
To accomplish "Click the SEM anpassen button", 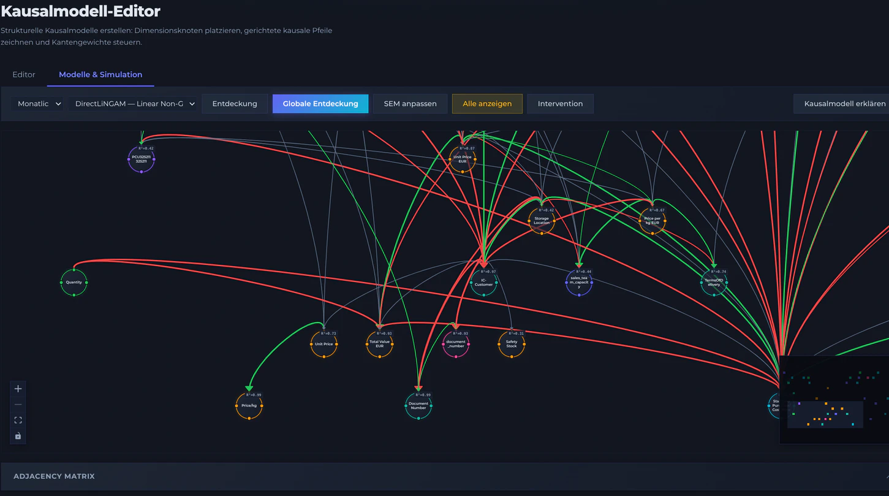I will click(410, 104).
